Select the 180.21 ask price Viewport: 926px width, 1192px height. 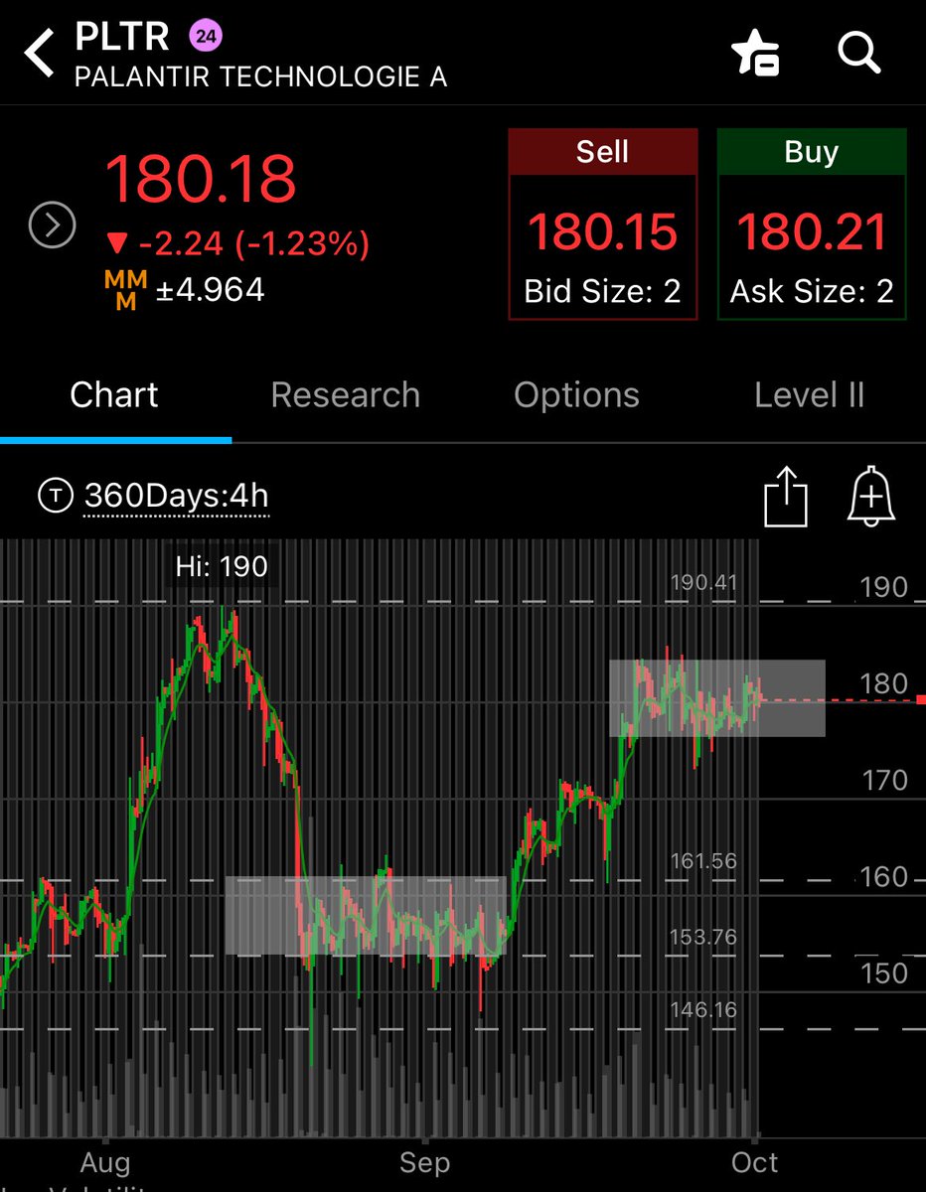coord(812,232)
